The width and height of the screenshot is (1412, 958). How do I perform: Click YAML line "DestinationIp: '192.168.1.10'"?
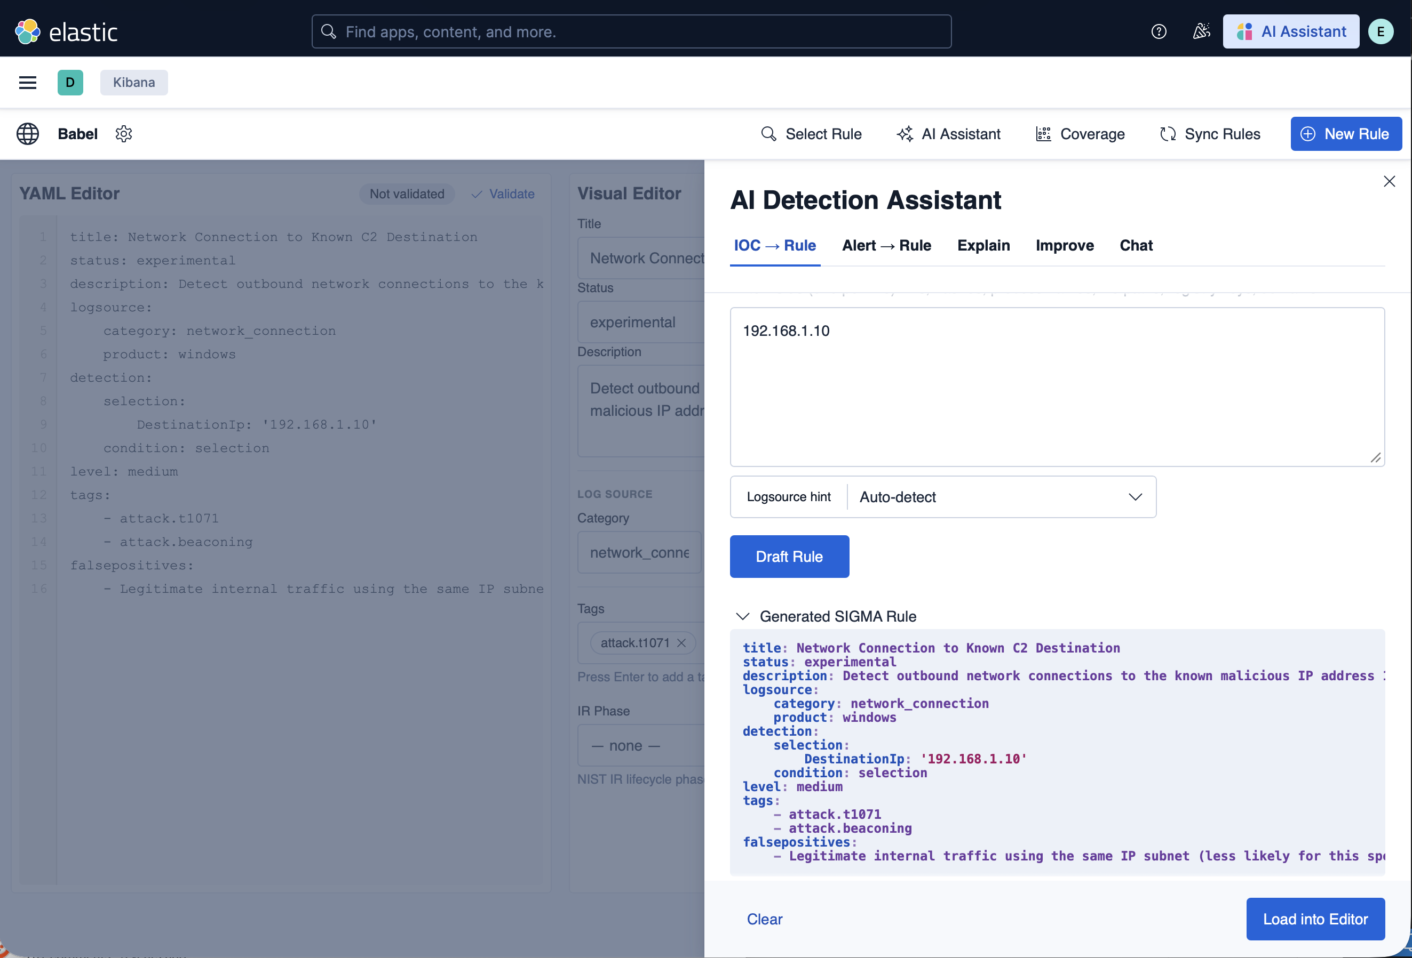pyautogui.click(x=256, y=424)
